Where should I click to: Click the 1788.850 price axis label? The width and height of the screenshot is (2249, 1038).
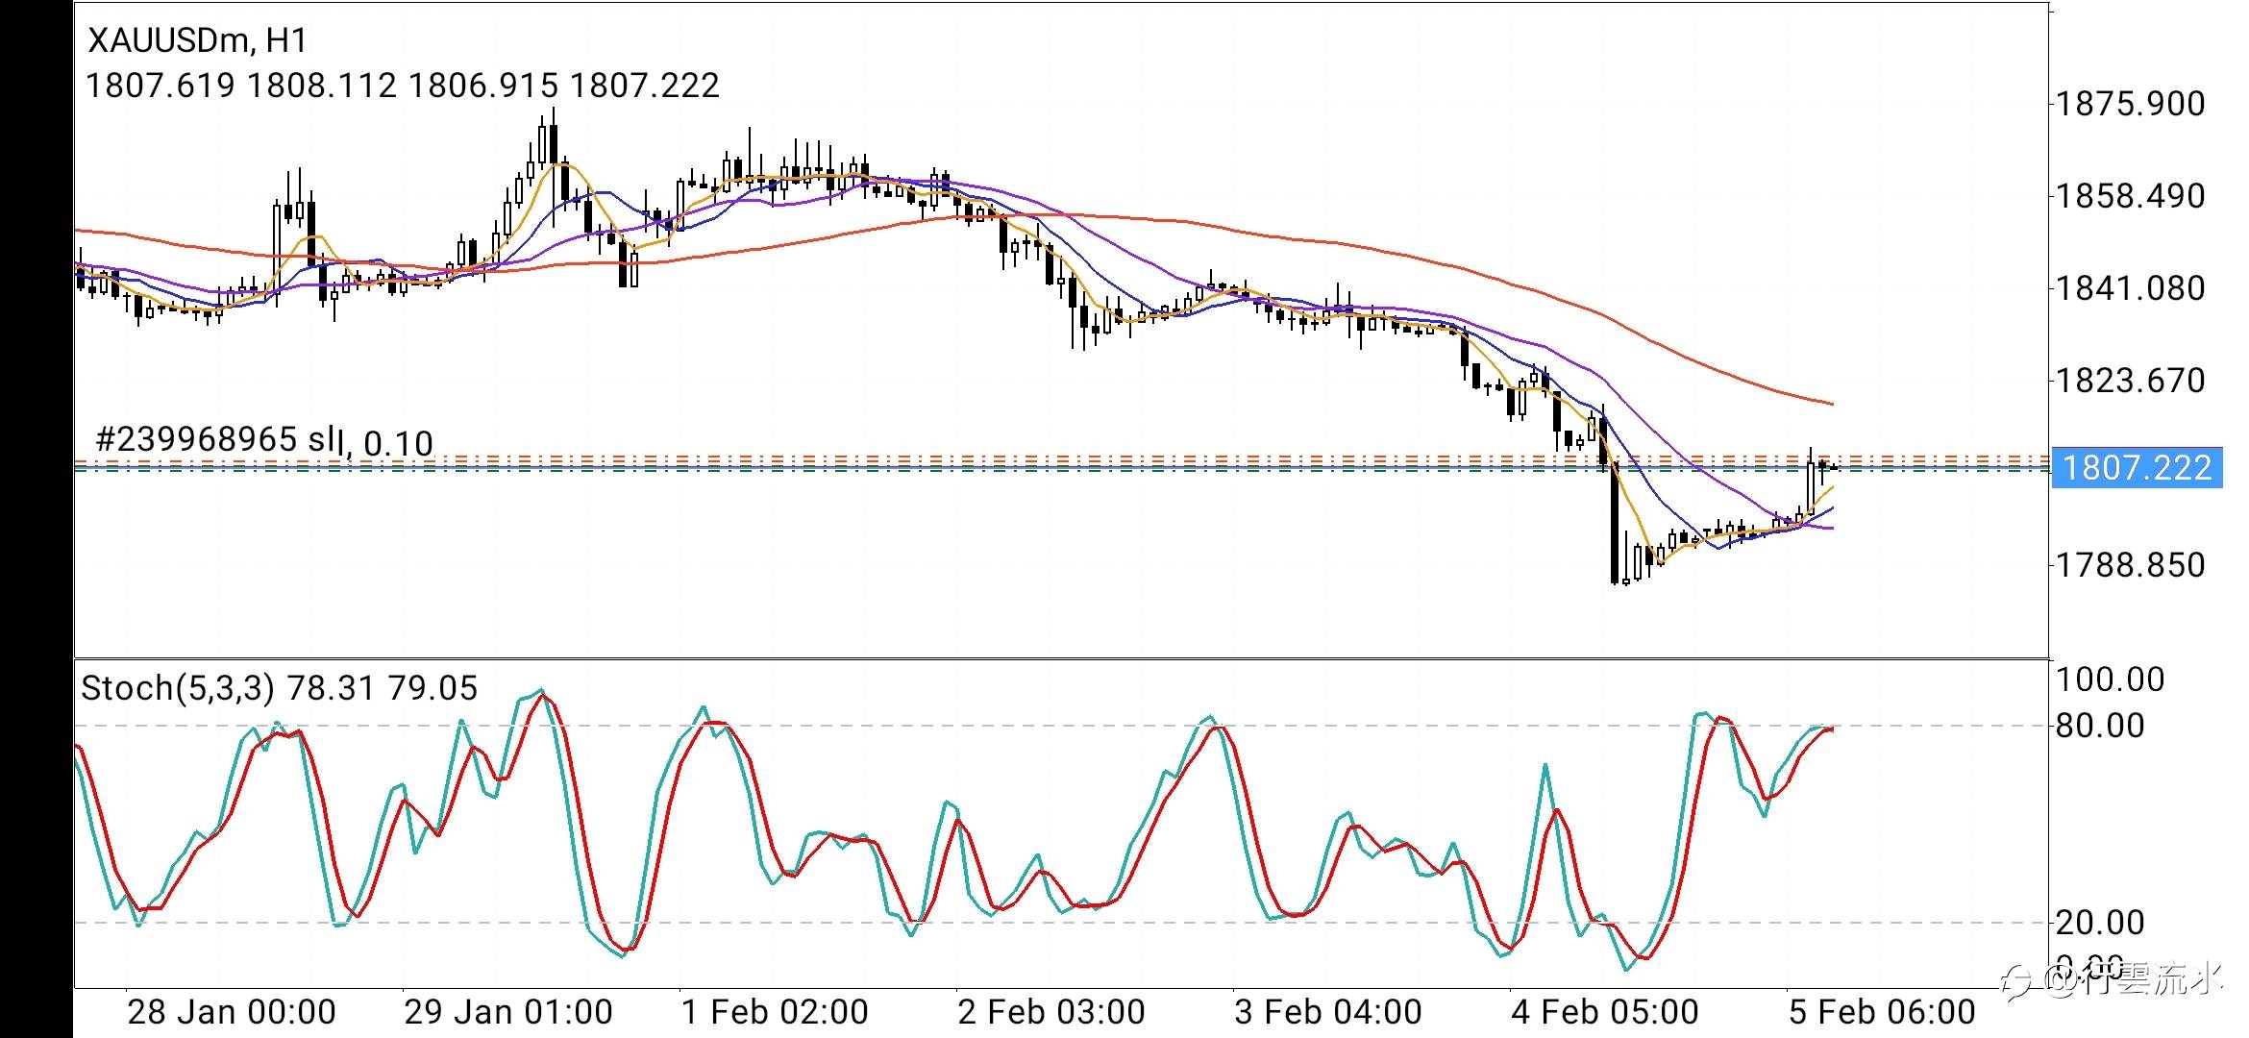coord(2129,565)
